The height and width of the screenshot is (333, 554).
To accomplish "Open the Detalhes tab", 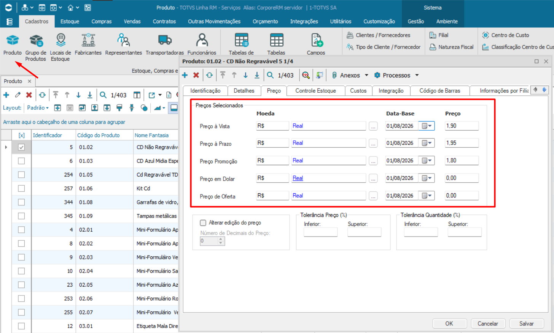I will coord(244,91).
